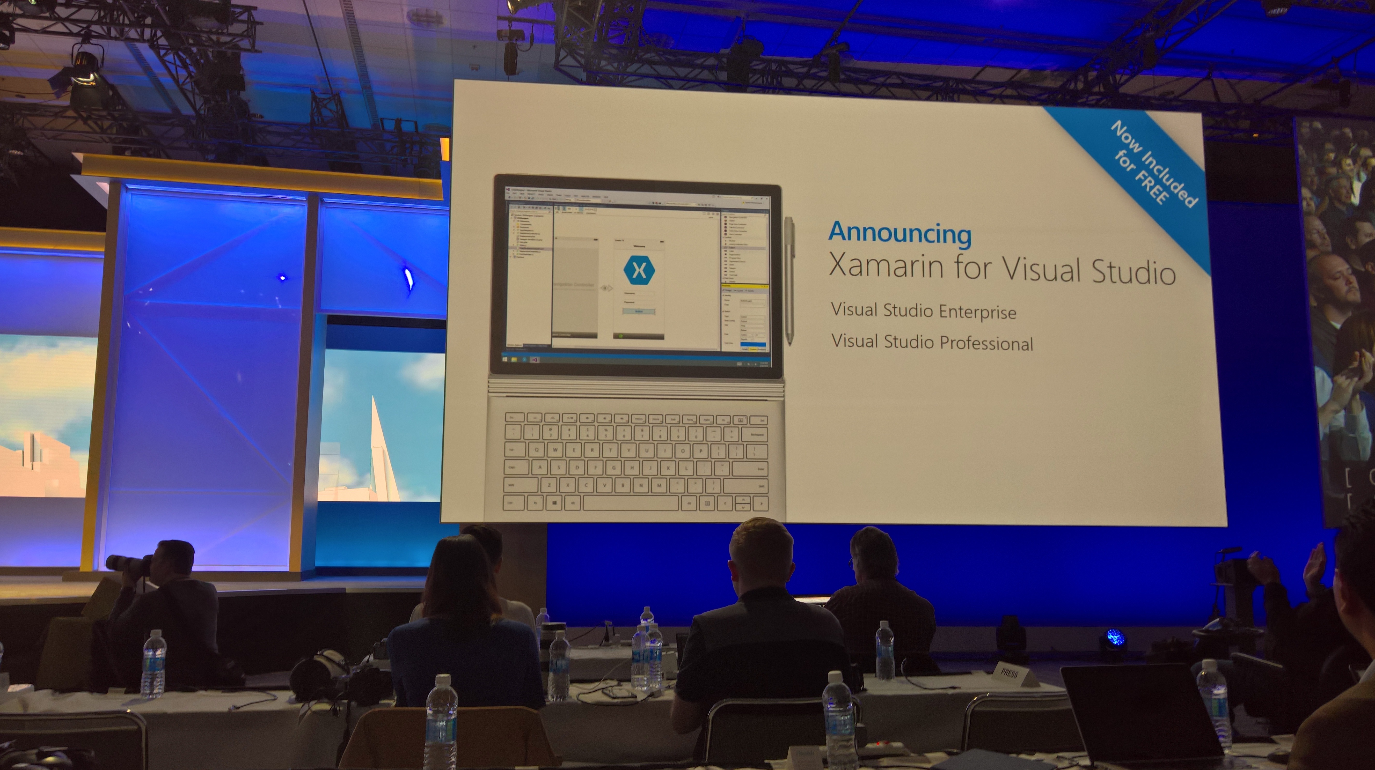Open the Windows Start button on taskbar
Viewport: 1375px width, 770px height.
505,360
